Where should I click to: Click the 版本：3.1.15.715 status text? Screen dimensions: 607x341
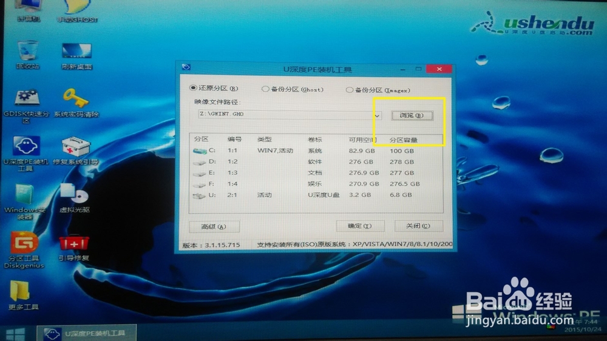[x=211, y=245]
